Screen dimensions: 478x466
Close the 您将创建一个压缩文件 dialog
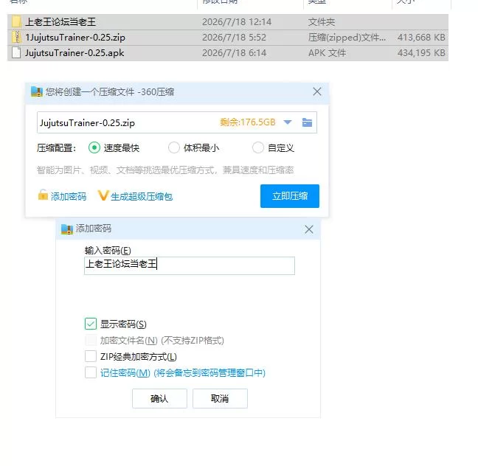(x=317, y=91)
